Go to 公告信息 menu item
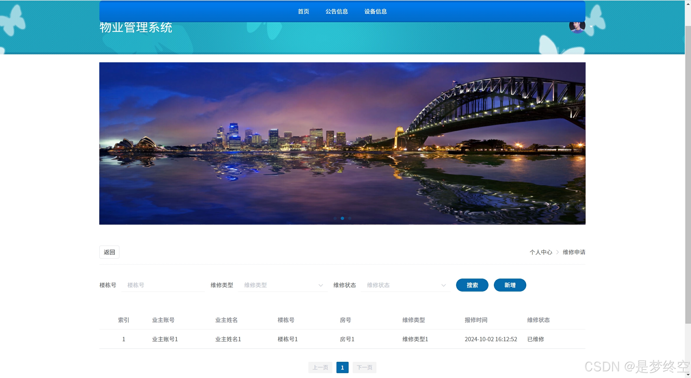Screen dimensions: 691x378 336,11
